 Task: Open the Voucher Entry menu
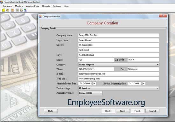click(32, 6)
